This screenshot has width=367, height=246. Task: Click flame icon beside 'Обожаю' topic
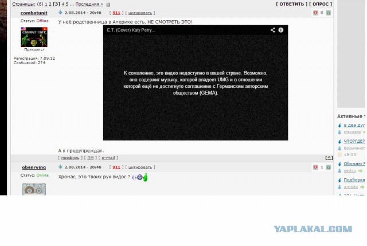(x=339, y=164)
